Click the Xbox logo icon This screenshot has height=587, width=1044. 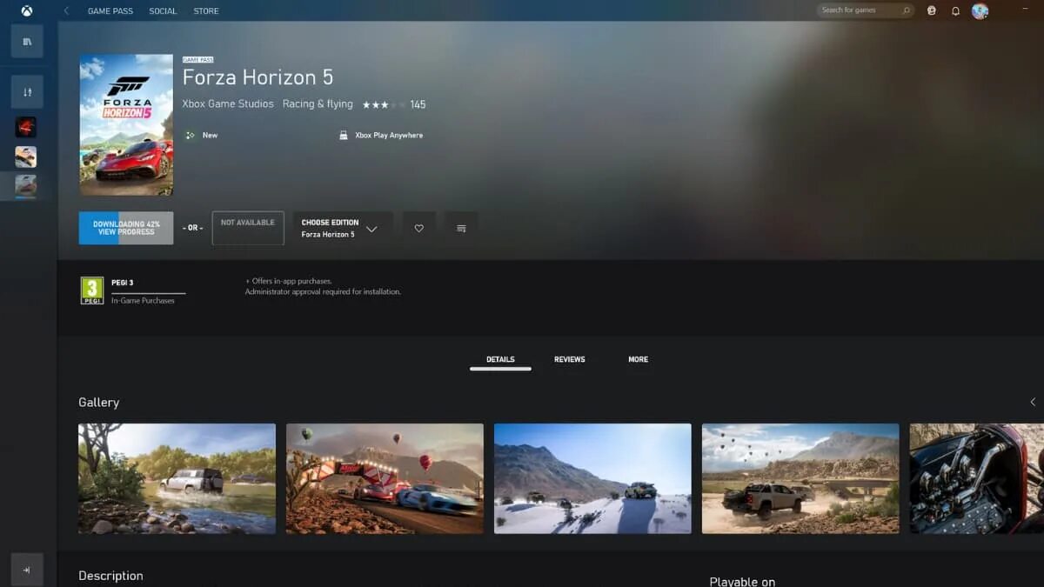[x=27, y=11]
